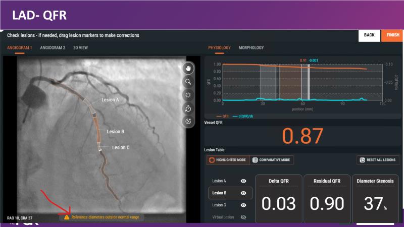Select the pan hand tool
Image resolution: width=404 pixels, height=227 pixels.
188,68
